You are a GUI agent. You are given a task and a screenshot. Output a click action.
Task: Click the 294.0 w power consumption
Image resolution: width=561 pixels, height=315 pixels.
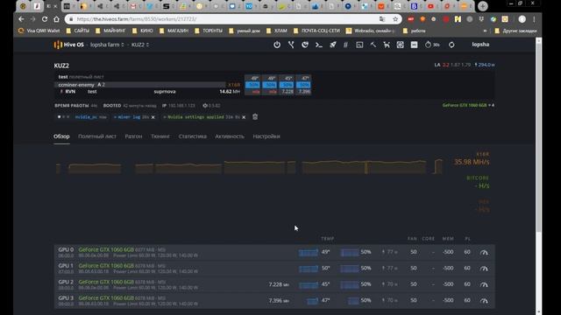485,65
